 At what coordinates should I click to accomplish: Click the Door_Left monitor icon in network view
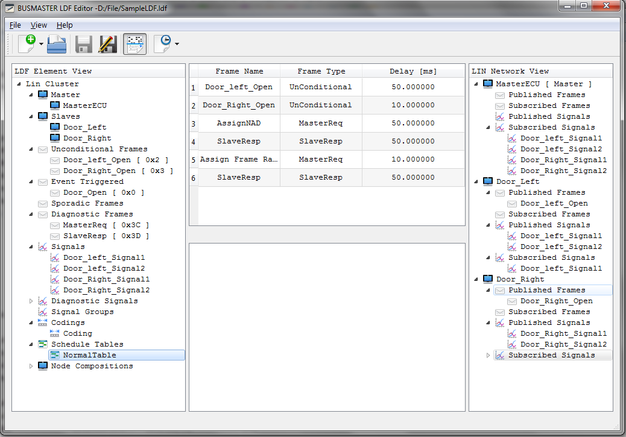click(x=488, y=181)
